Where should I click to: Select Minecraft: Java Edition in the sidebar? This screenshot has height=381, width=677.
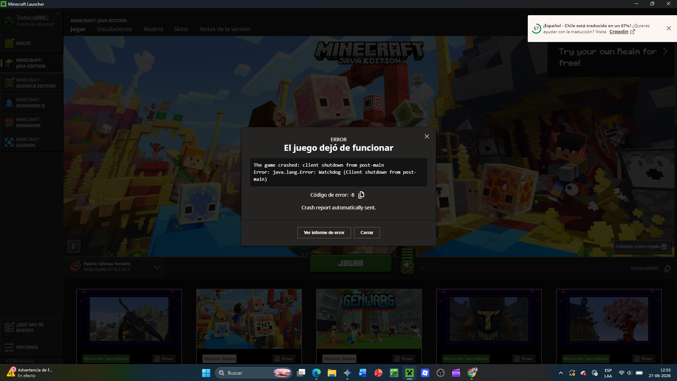point(32,63)
